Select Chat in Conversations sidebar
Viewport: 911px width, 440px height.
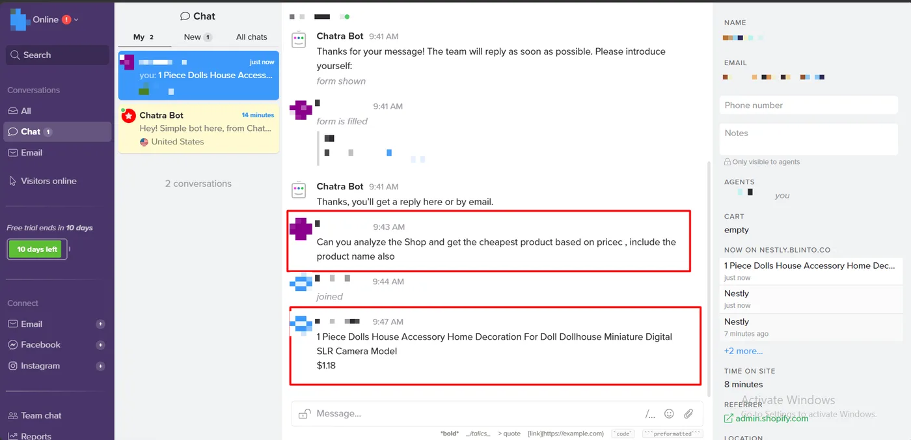[57, 131]
